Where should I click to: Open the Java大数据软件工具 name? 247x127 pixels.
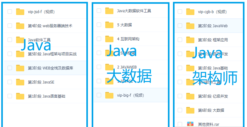134,11
